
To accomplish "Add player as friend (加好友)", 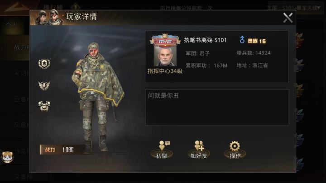I will click(x=199, y=150).
